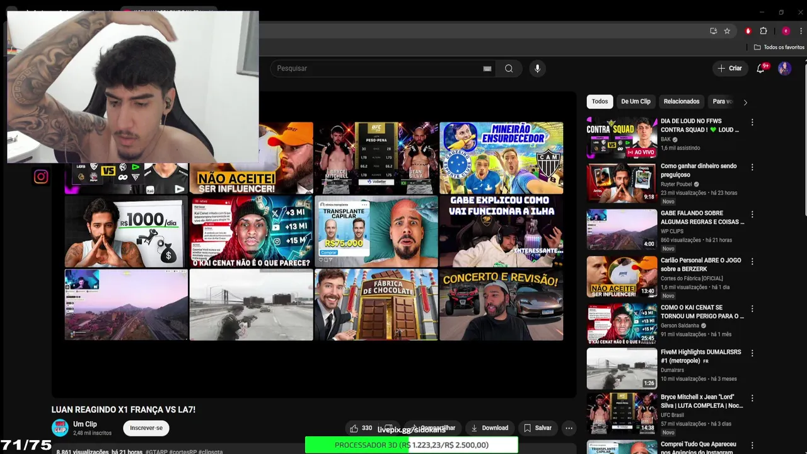Open GABE FALANDO SOBRE title link
This screenshot has height=454, width=807.
click(702, 218)
